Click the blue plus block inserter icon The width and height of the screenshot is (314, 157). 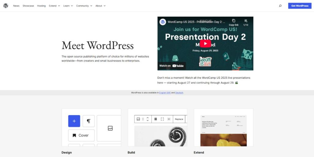(74, 121)
